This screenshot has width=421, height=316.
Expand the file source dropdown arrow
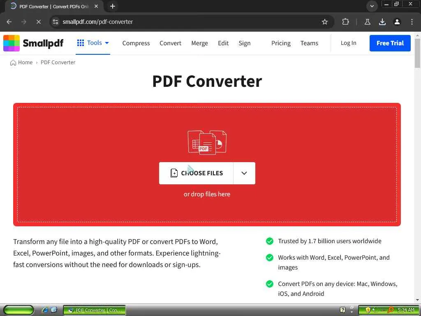[244, 173]
